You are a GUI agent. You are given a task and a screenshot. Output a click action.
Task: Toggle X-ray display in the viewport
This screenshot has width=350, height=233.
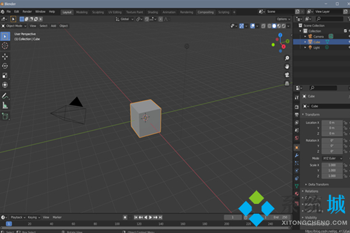click(x=264, y=26)
